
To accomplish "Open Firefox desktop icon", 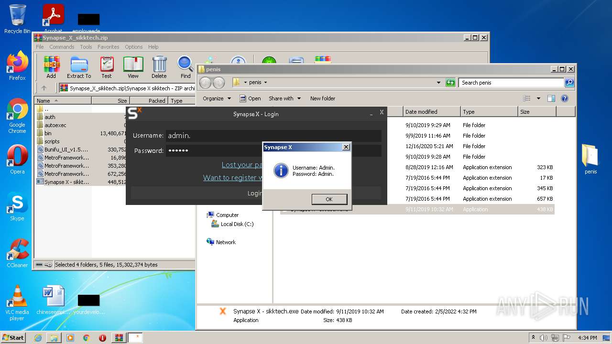I will [x=17, y=66].
